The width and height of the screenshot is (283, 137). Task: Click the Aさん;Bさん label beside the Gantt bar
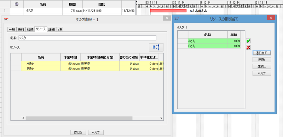pyautogui.click(x=198, y=11)
